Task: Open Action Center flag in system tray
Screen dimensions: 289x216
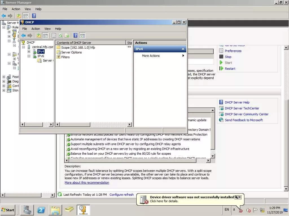Action: coord(255,210)
